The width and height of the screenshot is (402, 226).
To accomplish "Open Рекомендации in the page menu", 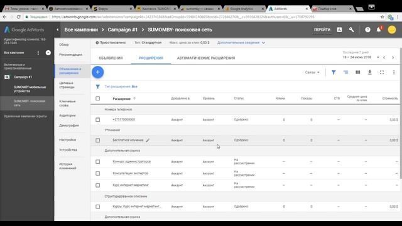I will (71, 55).
